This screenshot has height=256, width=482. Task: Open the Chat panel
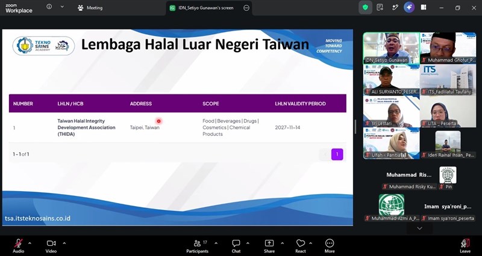[x=236, y=246]
